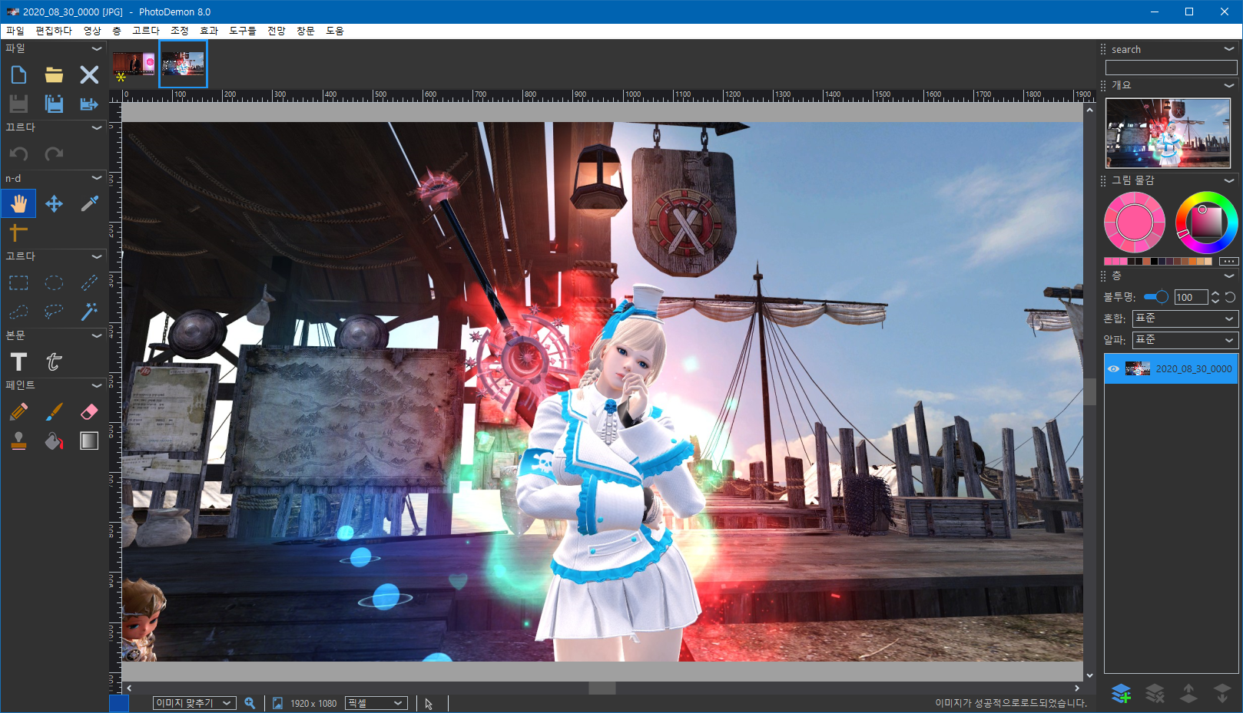Click the large pink current color circle
1243x713 pixels.
(x=1135, y=223)
